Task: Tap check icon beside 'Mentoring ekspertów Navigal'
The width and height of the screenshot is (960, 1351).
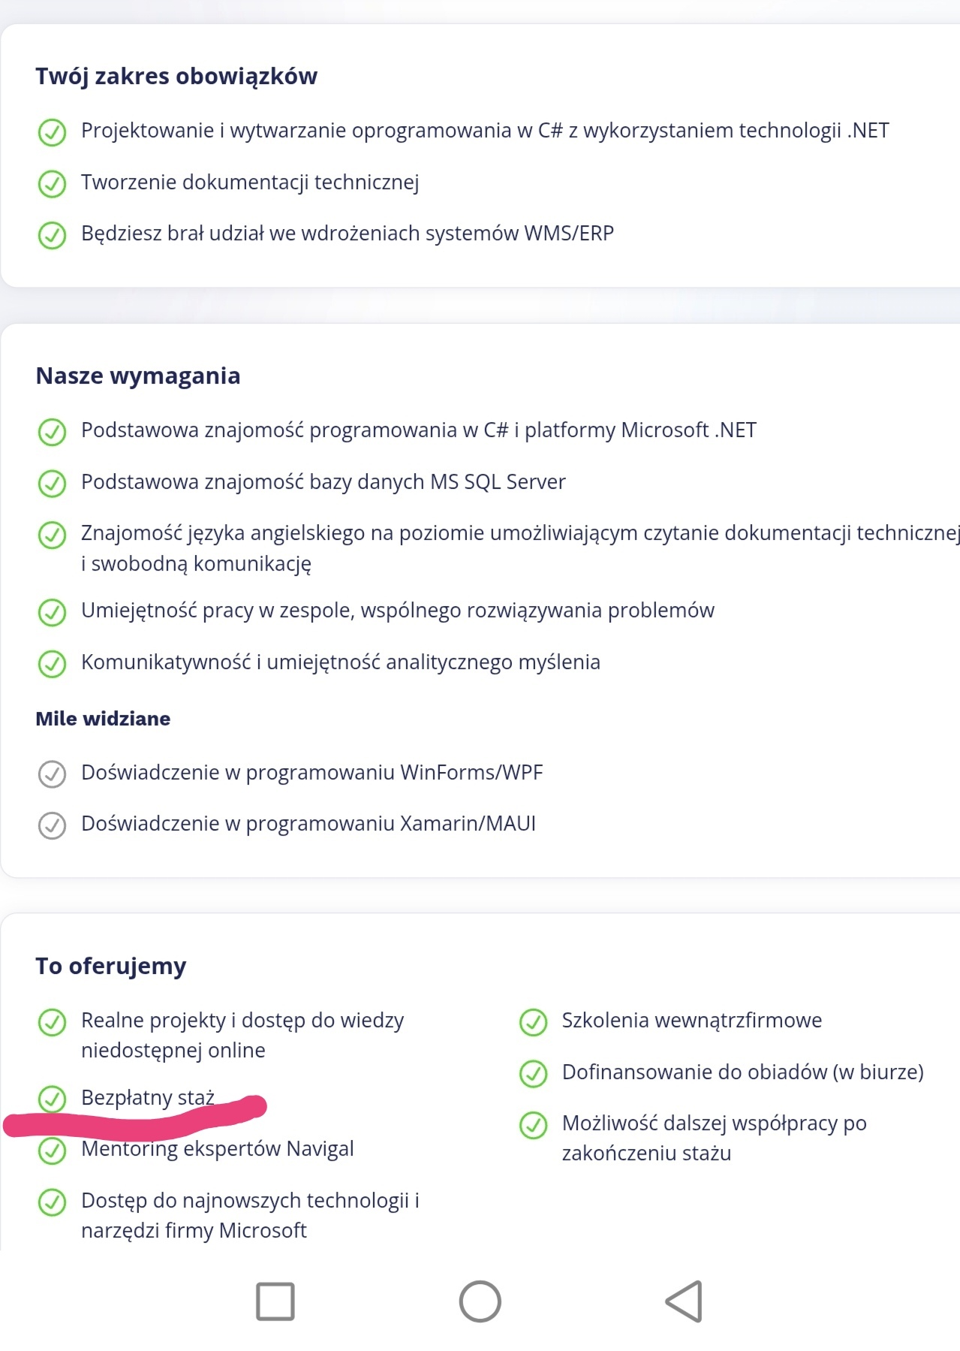Action: [52, 1150]
